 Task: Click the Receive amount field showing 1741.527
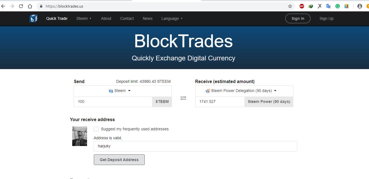(220, 102)
